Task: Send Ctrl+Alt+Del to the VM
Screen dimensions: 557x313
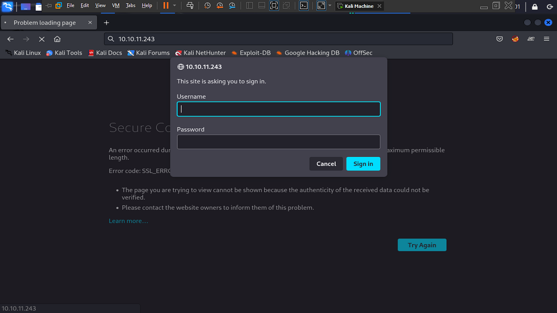Action: (x=190, y=6)
